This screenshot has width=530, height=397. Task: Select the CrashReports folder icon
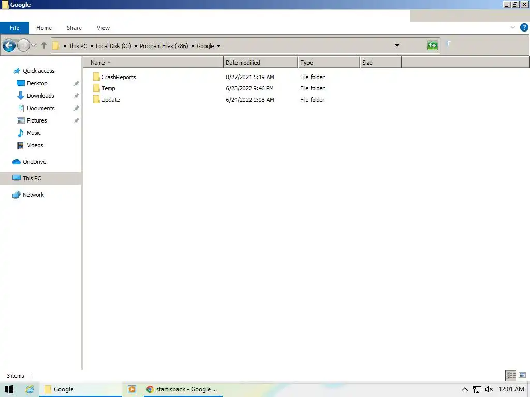coord(96,77)
